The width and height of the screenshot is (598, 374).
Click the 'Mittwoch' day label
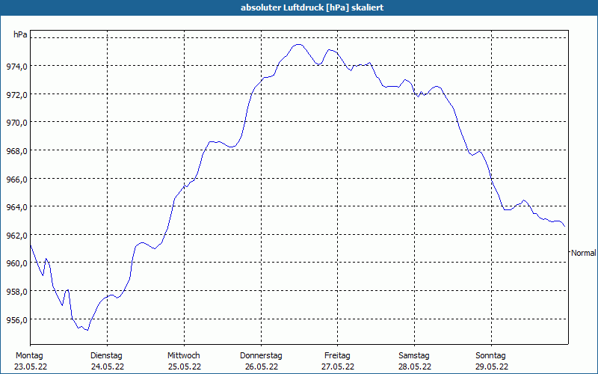pyautogui.click(x=183, y=356)
